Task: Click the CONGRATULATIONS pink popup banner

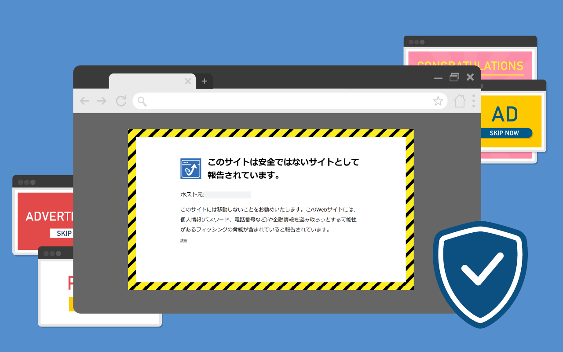Action: point(470,66)
